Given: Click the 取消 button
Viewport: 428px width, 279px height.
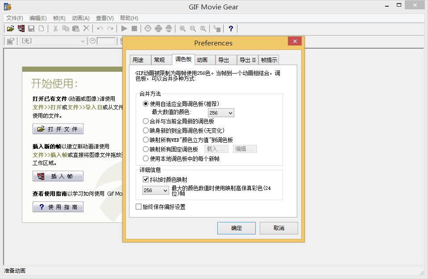Looking at the screenshot, I should click(279, 228).
